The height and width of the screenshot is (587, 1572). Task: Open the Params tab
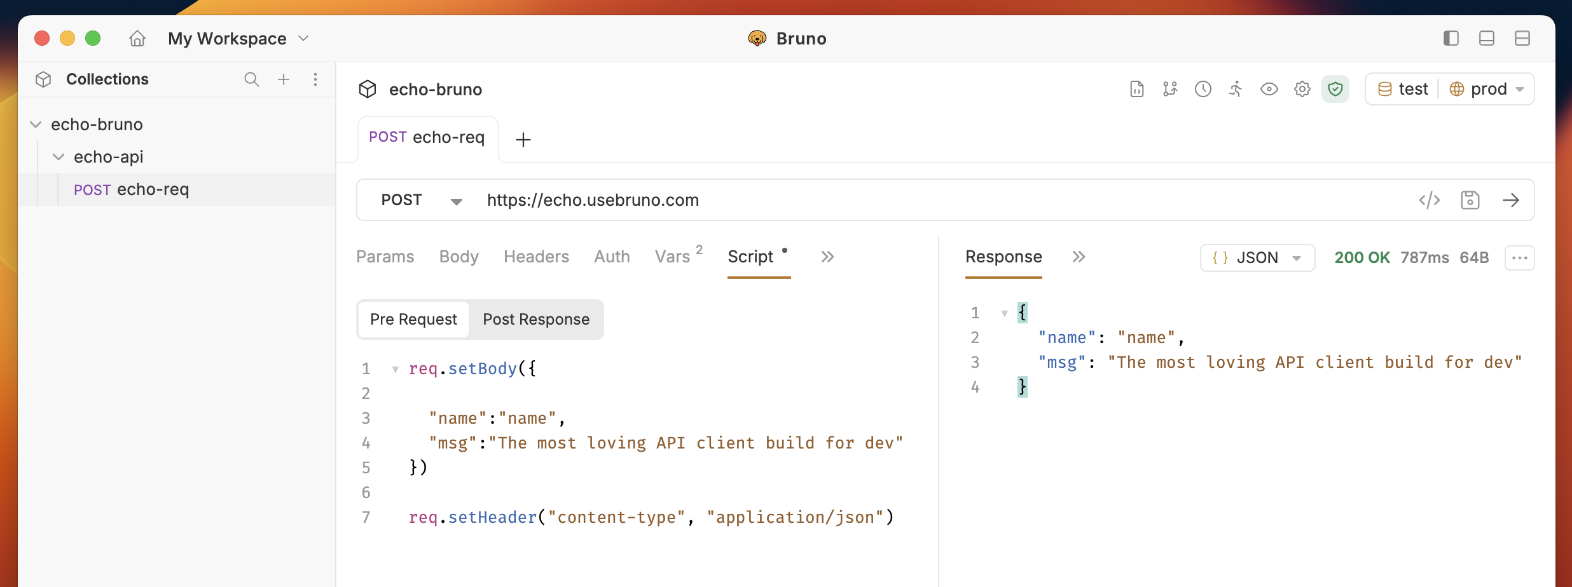pyautogui.click(x=385, y=257)
